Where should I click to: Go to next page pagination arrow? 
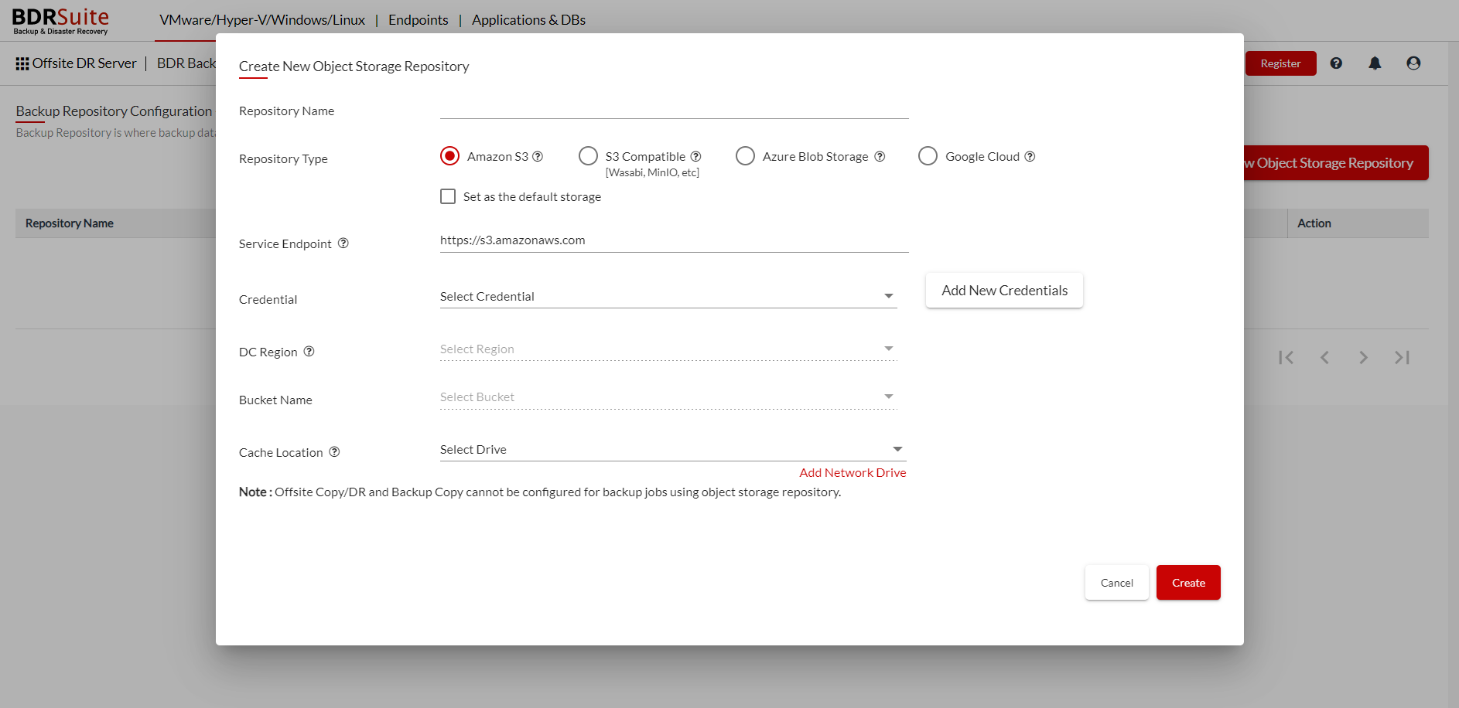(1363, 357)
